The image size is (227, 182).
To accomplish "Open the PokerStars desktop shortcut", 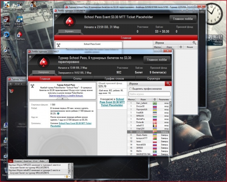I will (19, 36).
